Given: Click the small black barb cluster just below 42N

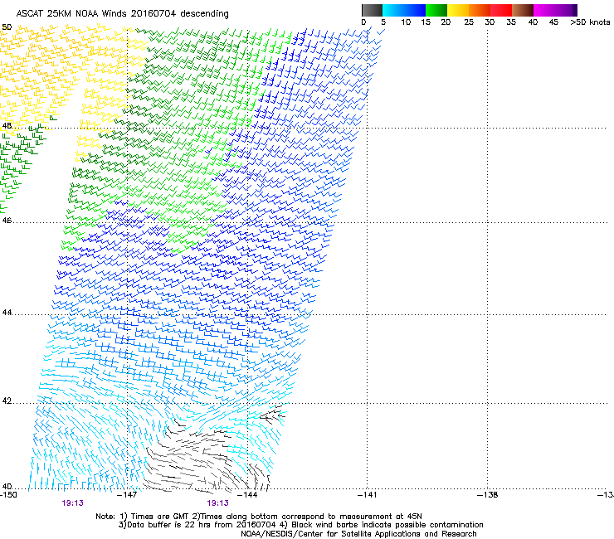Looking at the screenshot, I should pyautogui.click(x=272, y=415).
